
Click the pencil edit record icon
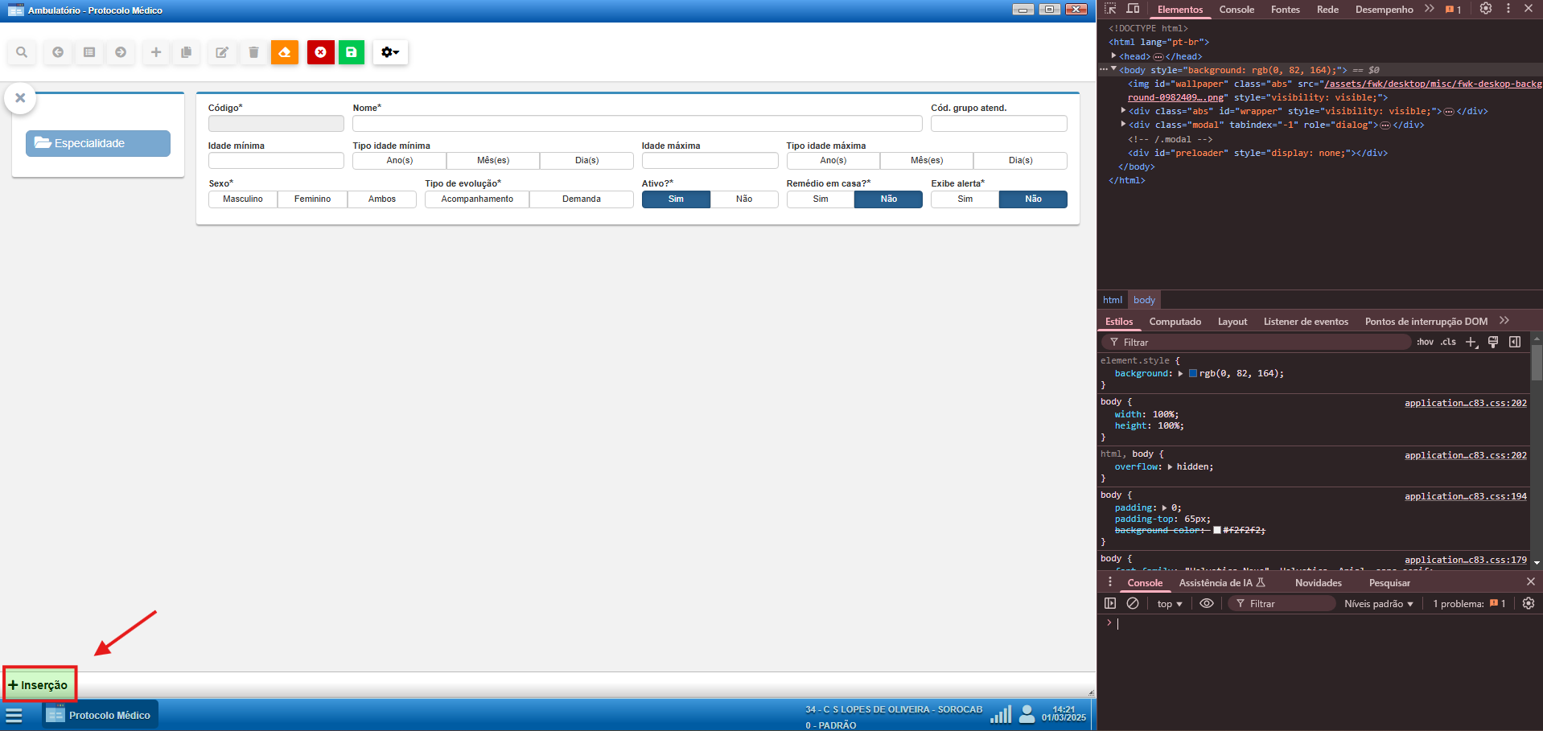[x=221, y=52]
